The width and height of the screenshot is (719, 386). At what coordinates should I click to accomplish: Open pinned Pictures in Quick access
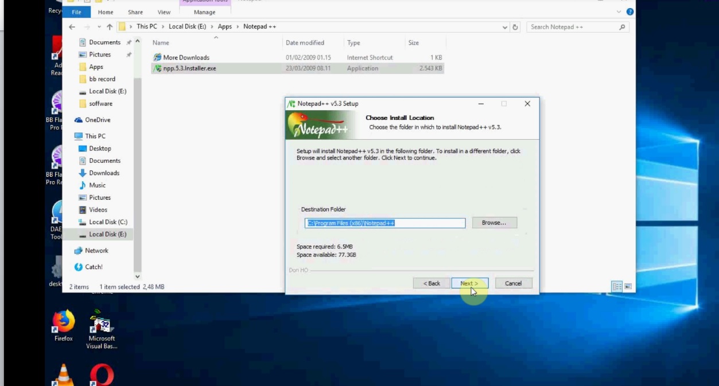pyautogui.click(x=100, y=54)
